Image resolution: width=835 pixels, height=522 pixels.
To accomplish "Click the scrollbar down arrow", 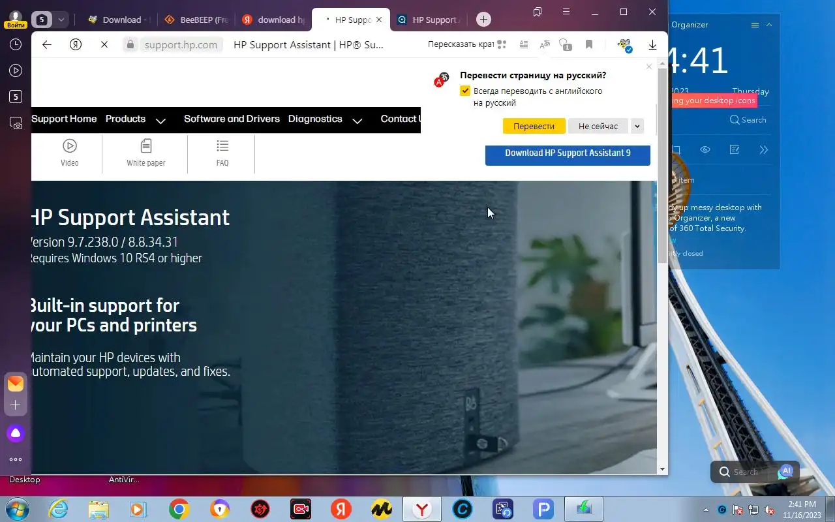I will pos(662,468).
